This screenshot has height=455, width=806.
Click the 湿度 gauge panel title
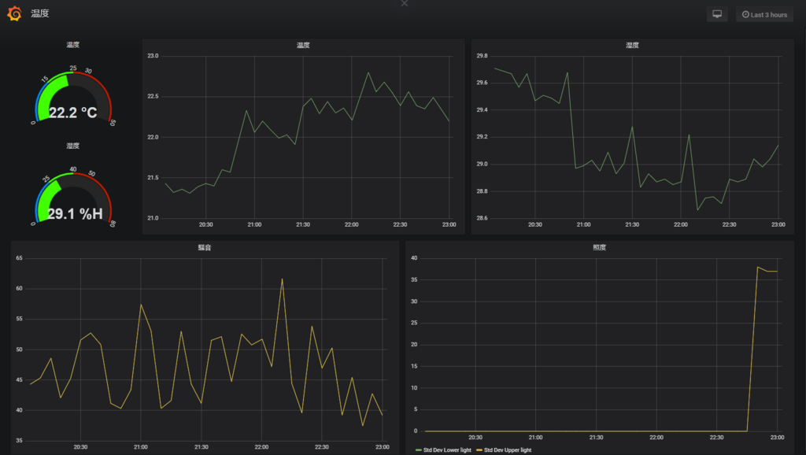pos(73,146)
